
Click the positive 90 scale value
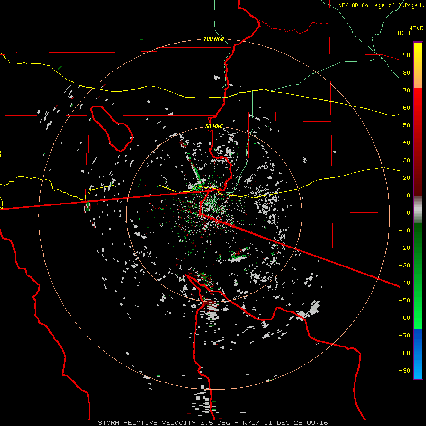[407, 55]
